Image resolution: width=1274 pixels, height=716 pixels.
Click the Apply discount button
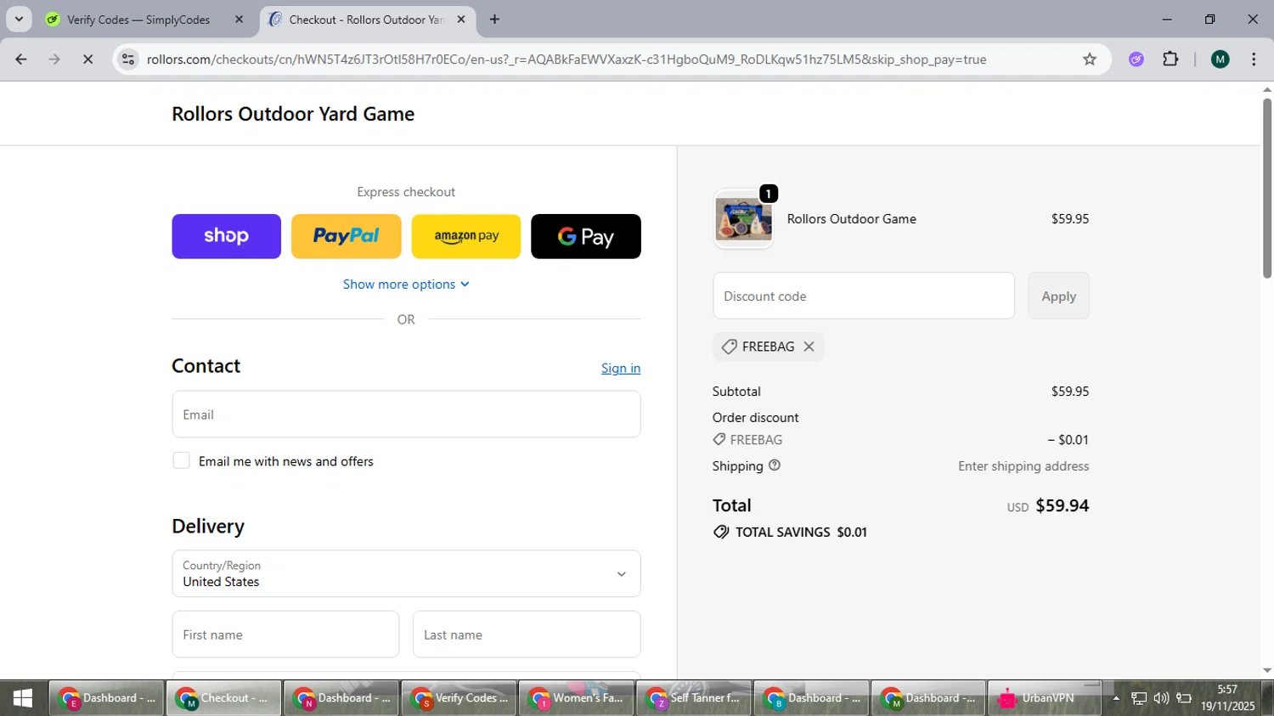click(x=1058, y=296)
